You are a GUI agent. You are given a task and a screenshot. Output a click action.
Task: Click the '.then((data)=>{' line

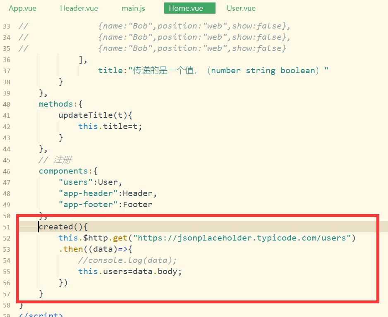(96, 249)
